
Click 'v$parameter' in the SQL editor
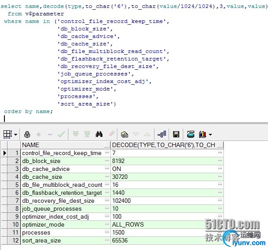tap(45, 14)
